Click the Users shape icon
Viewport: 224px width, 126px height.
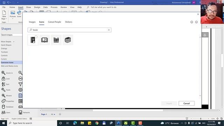tap(3, 112)
